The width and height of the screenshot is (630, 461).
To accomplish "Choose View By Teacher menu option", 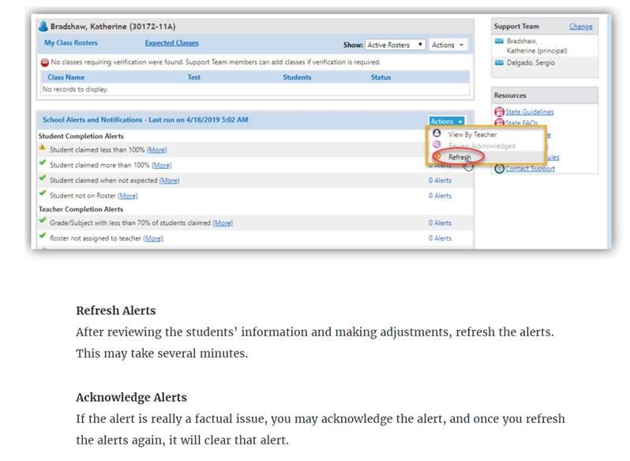I will [x=472, y=135].
